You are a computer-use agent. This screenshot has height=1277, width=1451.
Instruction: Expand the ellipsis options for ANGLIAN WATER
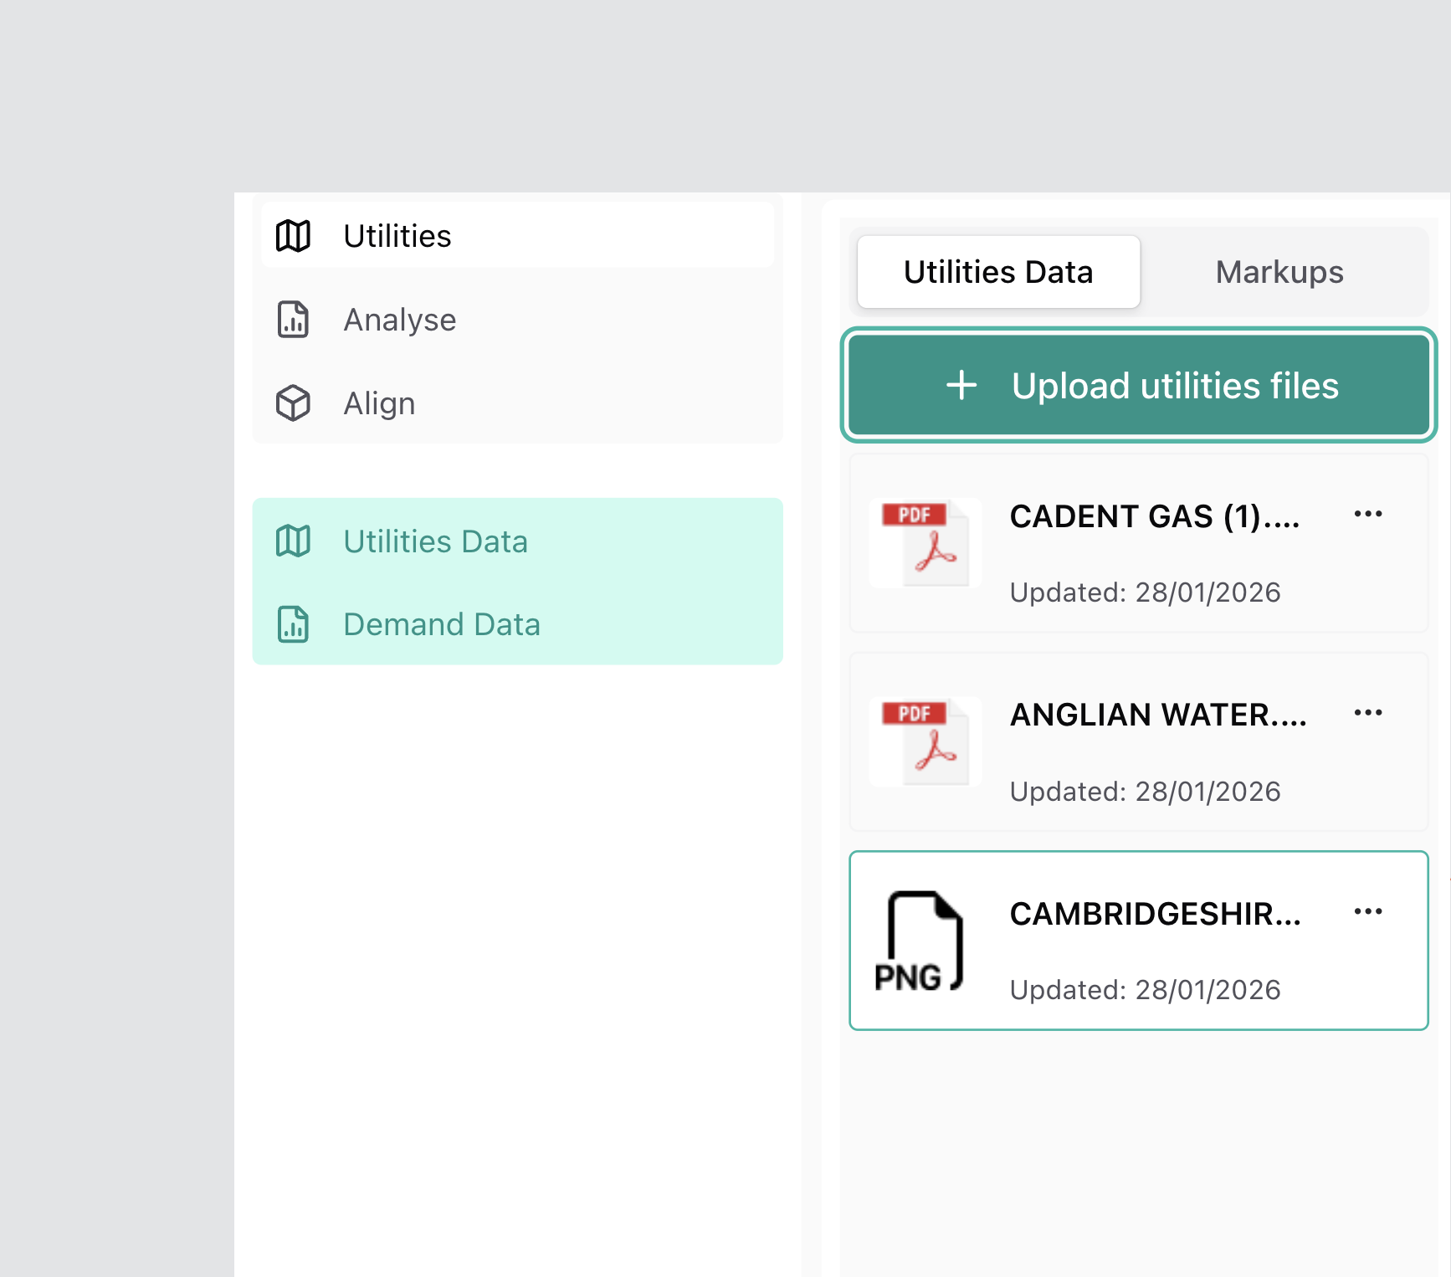(1367, 713)
